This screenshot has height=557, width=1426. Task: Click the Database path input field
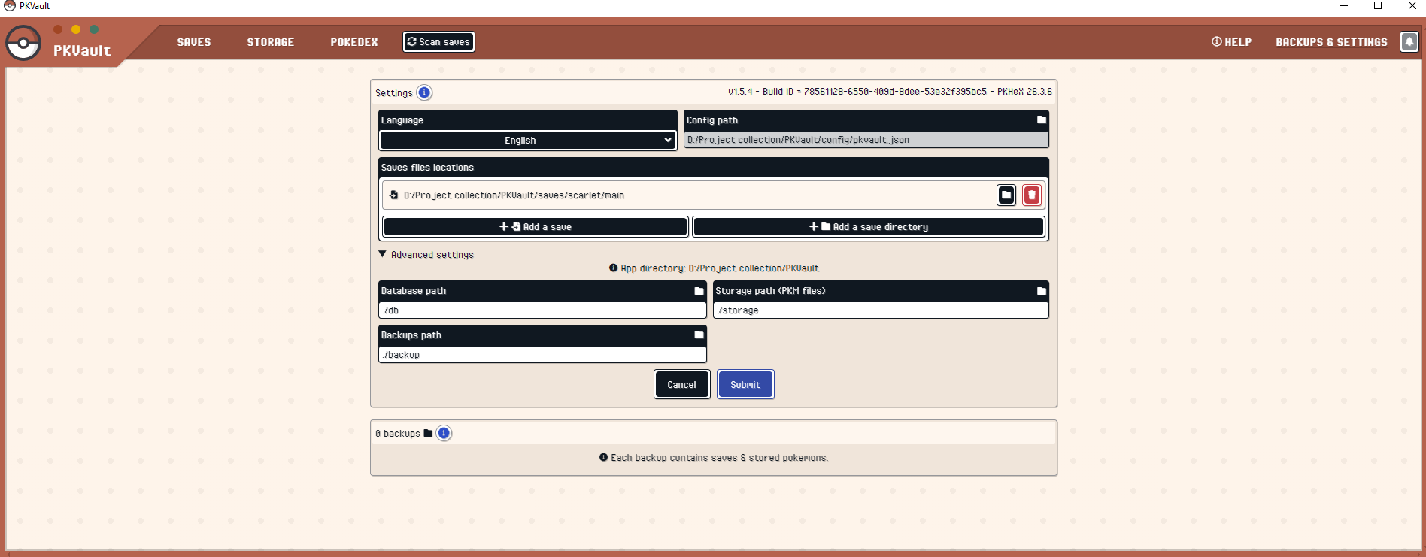[x=542, y=310]
